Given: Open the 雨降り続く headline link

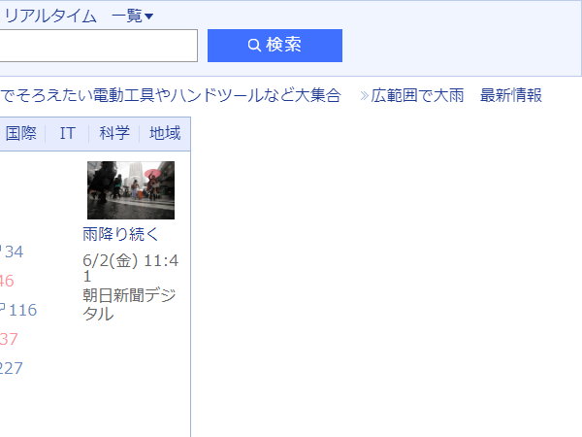Looking at the screenshot, I should tap(120, 234).
